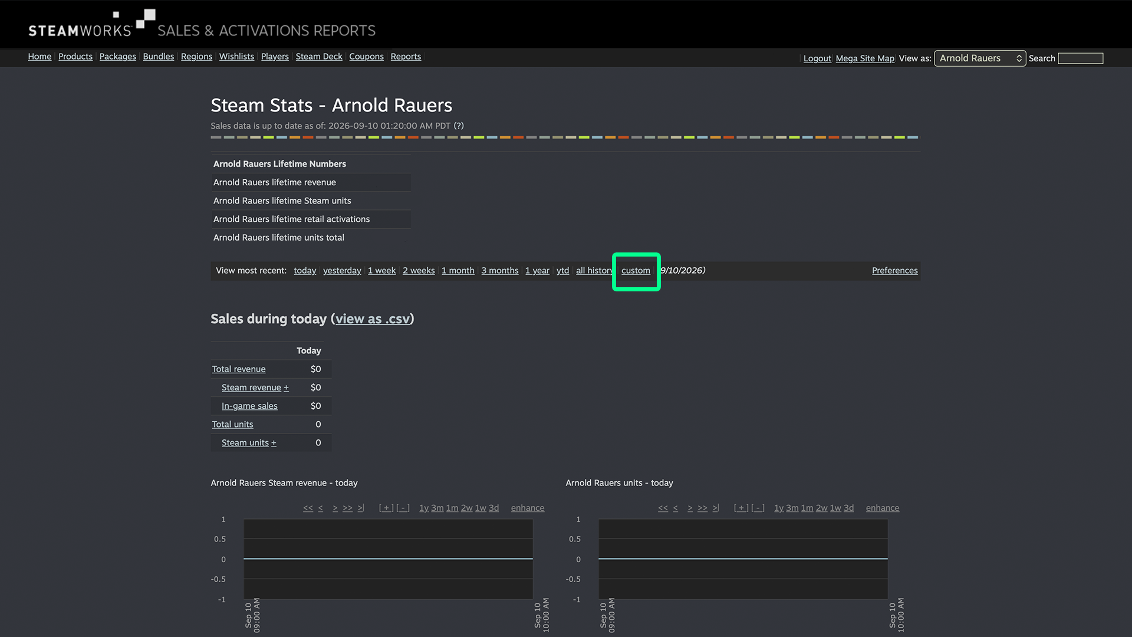Open the Mega Site Map link
The image size is (1132, 637).
pos(865,58)
